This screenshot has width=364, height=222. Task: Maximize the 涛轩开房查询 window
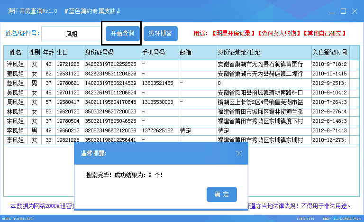point(343,11)
